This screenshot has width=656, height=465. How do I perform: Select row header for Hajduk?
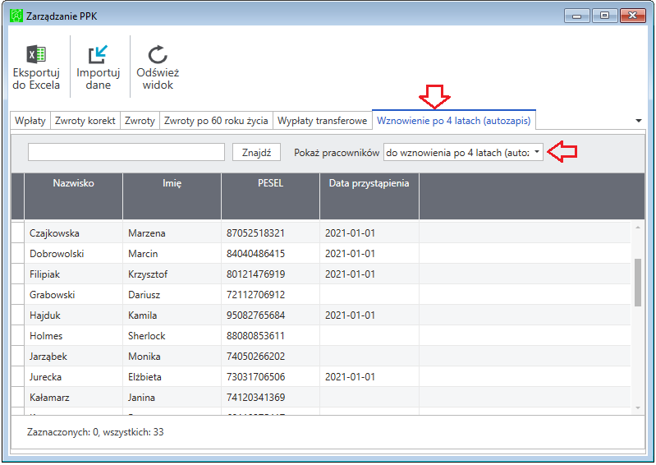pos(17,315)
